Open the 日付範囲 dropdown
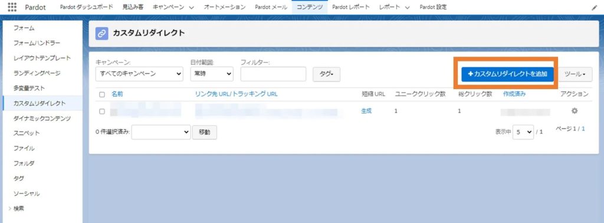Screen dimensions: 604x223 (212, 74)
